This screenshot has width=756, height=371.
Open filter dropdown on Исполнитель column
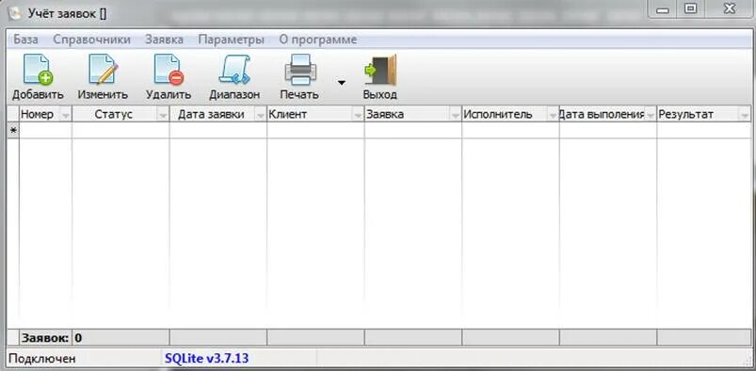(553, 115)
